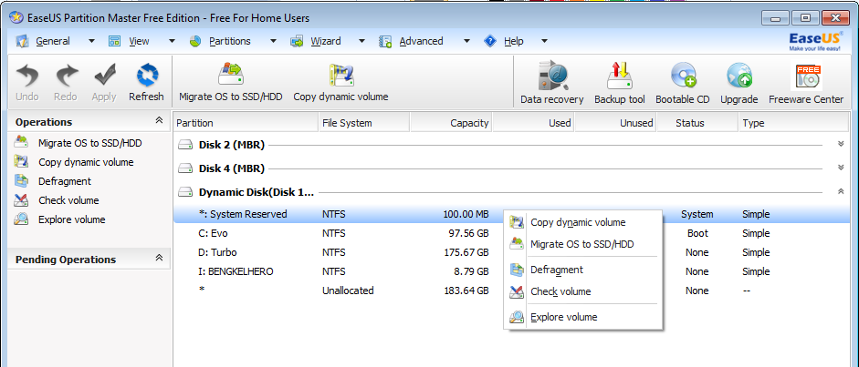The height and width of the screenshot is (367, 859).
Task: Open the Wizard menu
Action: [325, 41]
